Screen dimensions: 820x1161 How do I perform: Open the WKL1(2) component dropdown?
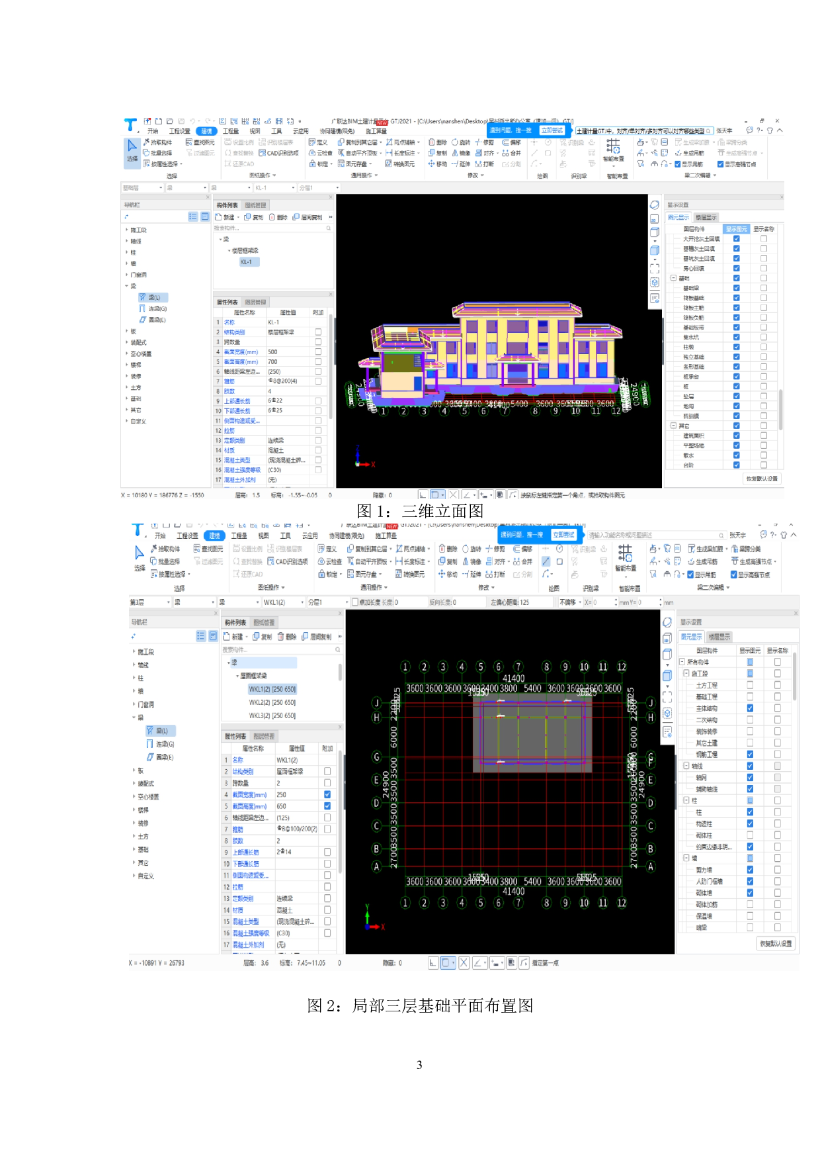(x=302, y=602)
